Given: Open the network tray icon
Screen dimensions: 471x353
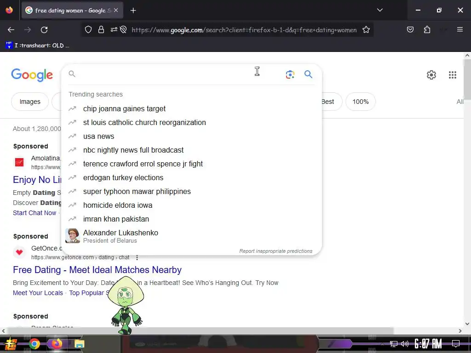Looking at the screenshot, I should pyautogui.click(x=393, y=344).
